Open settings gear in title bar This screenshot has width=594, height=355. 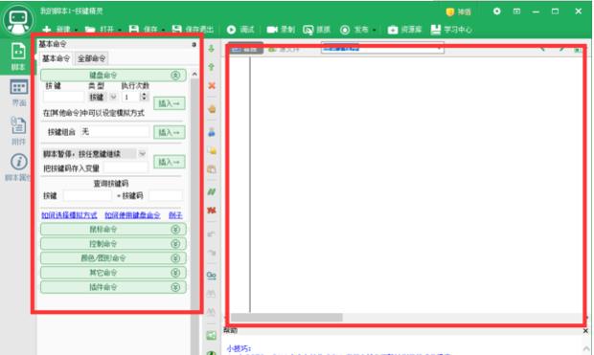(x=496, y=11)
